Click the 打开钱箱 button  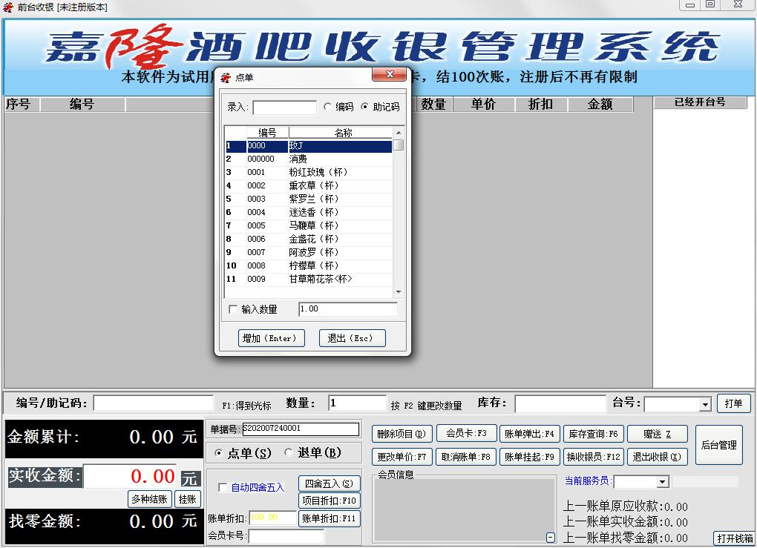[734, 538]
